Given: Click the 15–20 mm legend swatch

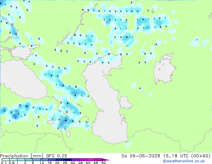Looking at the screenshot, I should (x=52, y=160).
